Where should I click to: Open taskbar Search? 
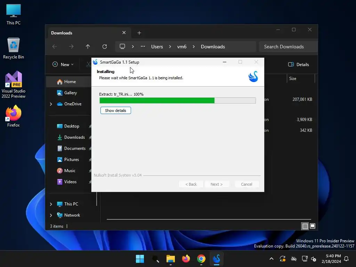[155, 259]
